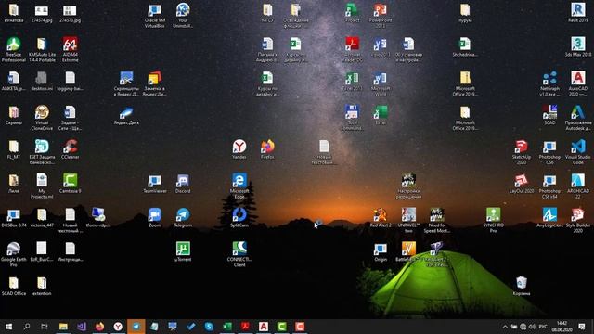Viewport: 594px width, 334px height.
Task: Select the Yandex browser desktop icon
Action: coord(239,149)
